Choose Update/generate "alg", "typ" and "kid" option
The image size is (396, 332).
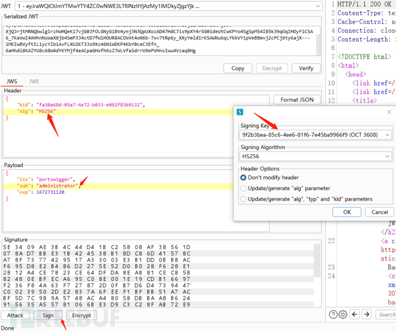[244, 199]
